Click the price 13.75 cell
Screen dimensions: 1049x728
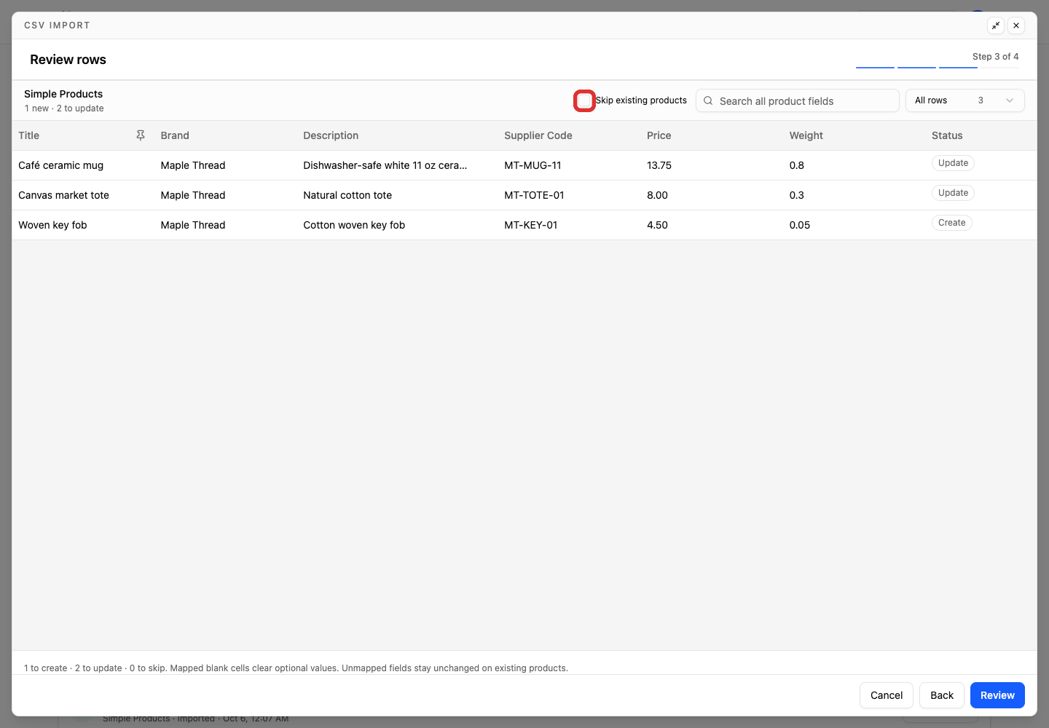(x=659, y=165)
